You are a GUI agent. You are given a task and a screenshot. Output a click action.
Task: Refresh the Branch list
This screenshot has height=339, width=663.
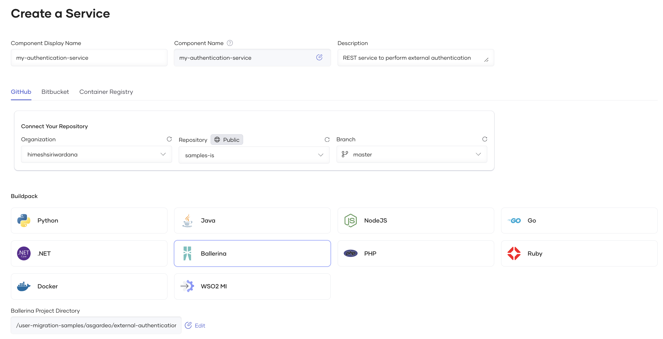coord(485,139)
